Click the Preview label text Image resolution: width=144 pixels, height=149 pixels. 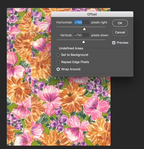click(122, 43)
